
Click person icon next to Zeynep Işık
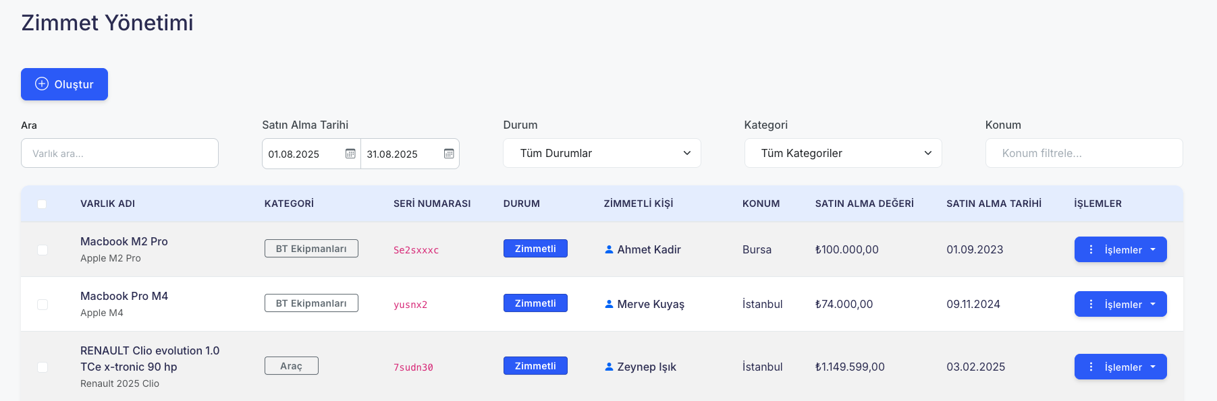(x=609, y=367)
